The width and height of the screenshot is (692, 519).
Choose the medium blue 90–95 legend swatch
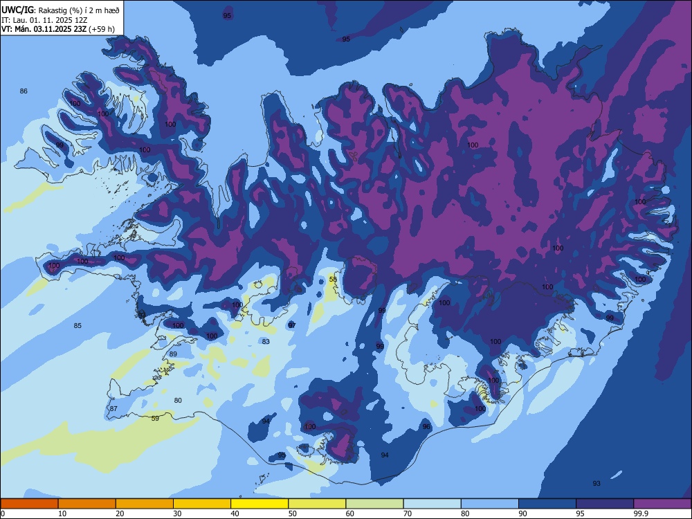[x=547, y=504]
